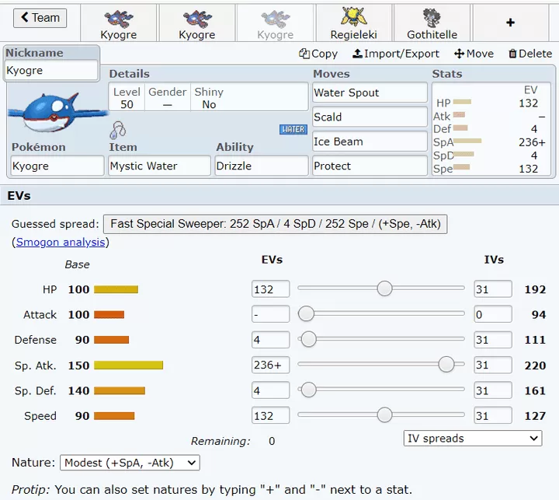
Task: Open the Nature dropdown showing Modest
Action: (x=130, y=463)
